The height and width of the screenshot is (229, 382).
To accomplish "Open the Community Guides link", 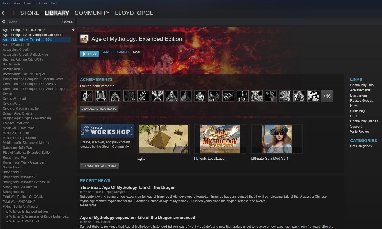I will point(364,121).
